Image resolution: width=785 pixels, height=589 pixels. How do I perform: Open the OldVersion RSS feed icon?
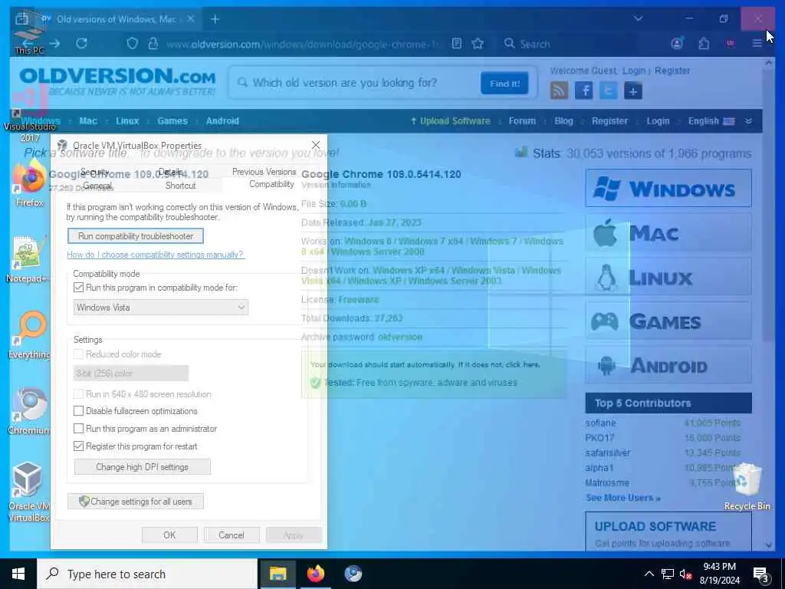[x=559, y=90]
